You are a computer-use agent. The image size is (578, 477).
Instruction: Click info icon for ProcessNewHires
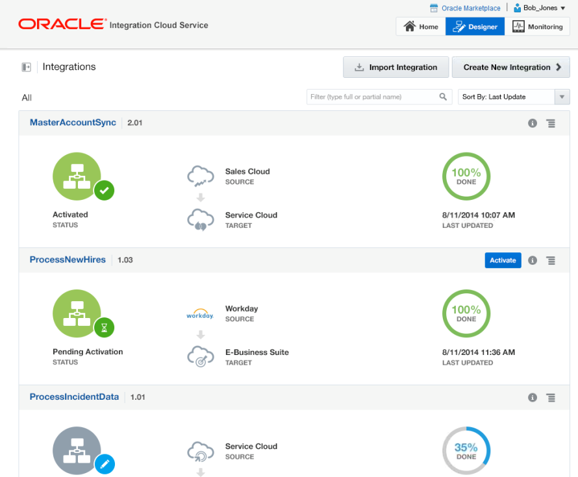(533, 260)
